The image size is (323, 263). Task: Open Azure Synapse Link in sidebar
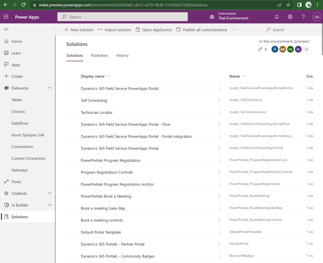pyautogui.click(x=28, y=135)
